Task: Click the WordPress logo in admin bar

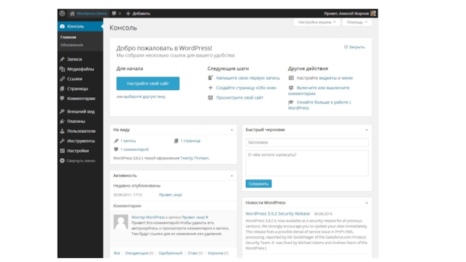Action: [x=62, y=13]
